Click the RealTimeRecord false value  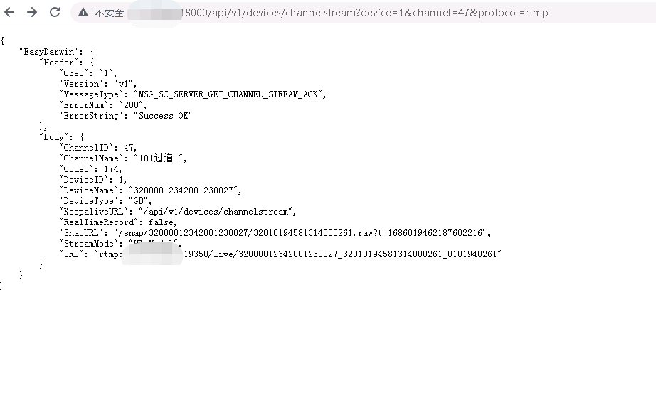pos(161,222)
